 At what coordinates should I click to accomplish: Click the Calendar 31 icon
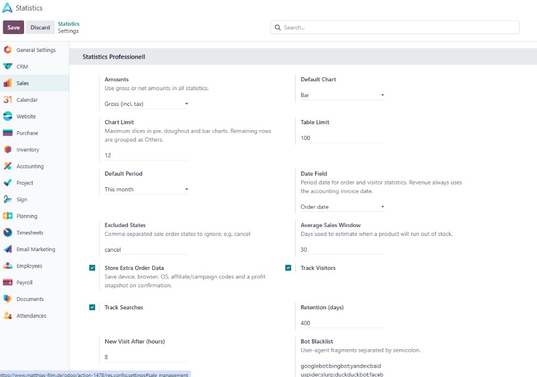[x=7, y=100]
